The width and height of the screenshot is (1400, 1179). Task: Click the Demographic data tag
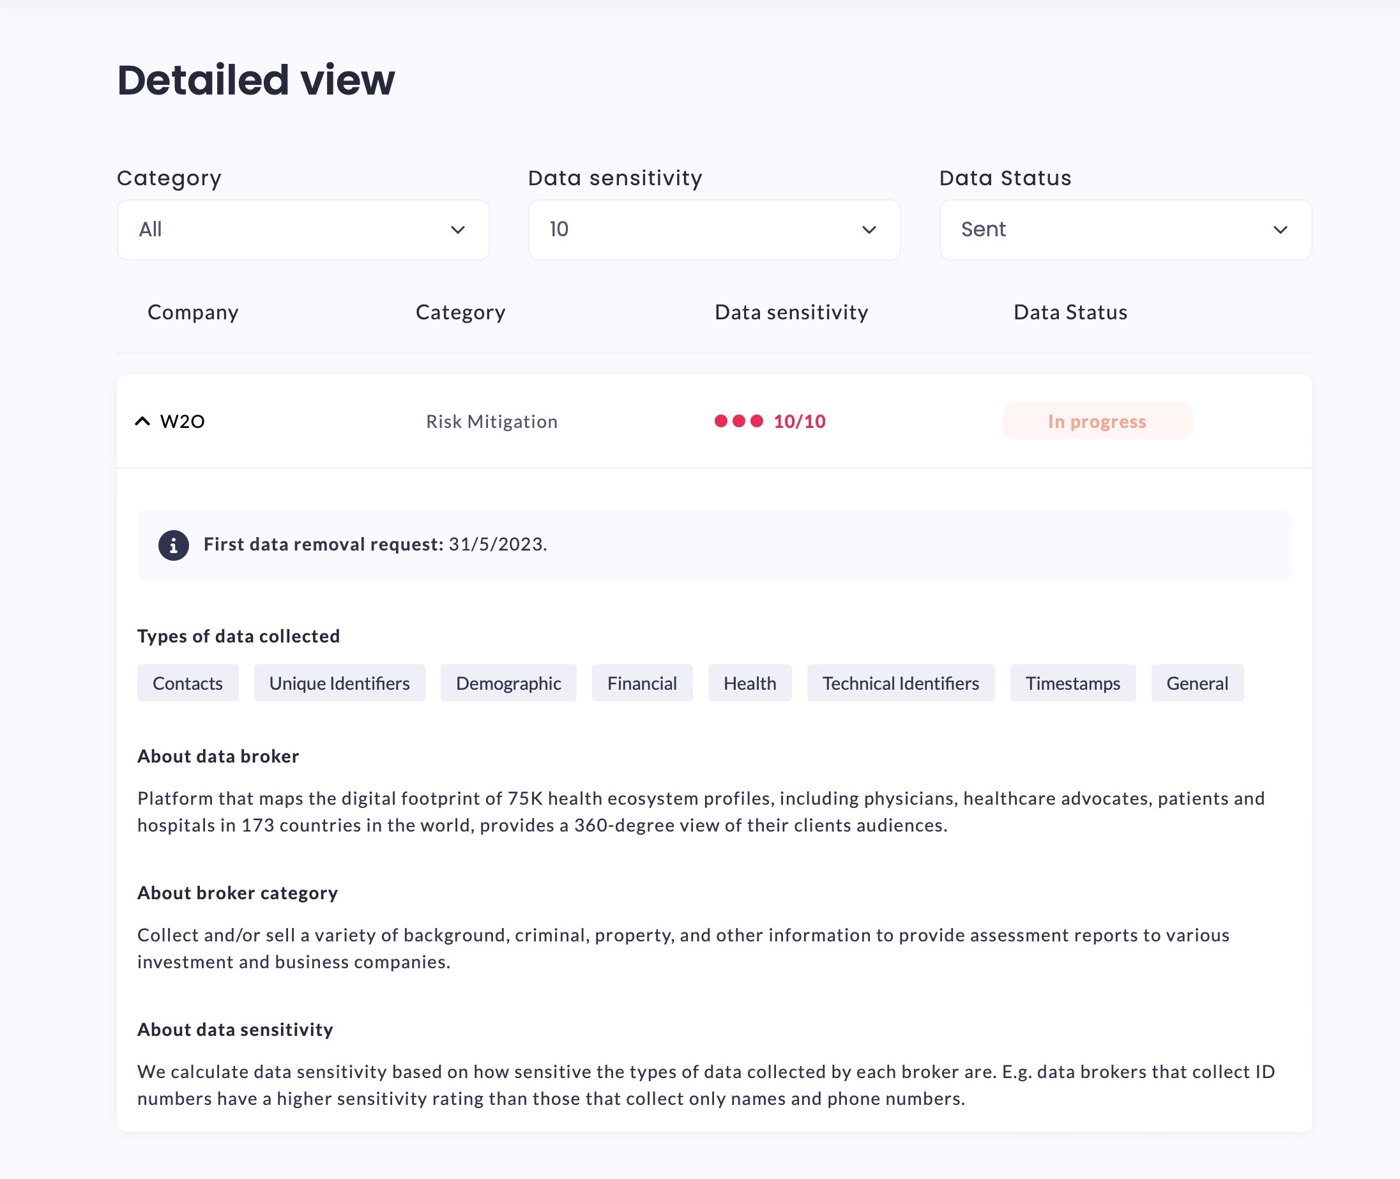pyautogui.click(x=508, y=683)
